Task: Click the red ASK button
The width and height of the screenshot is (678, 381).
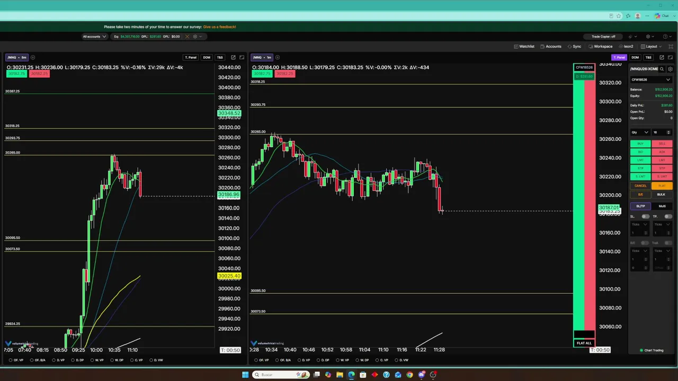Action: pos(662,152)
